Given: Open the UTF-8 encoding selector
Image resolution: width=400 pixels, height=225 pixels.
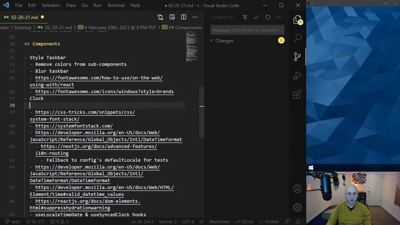Looking at the screenshot, I should 188,222.
